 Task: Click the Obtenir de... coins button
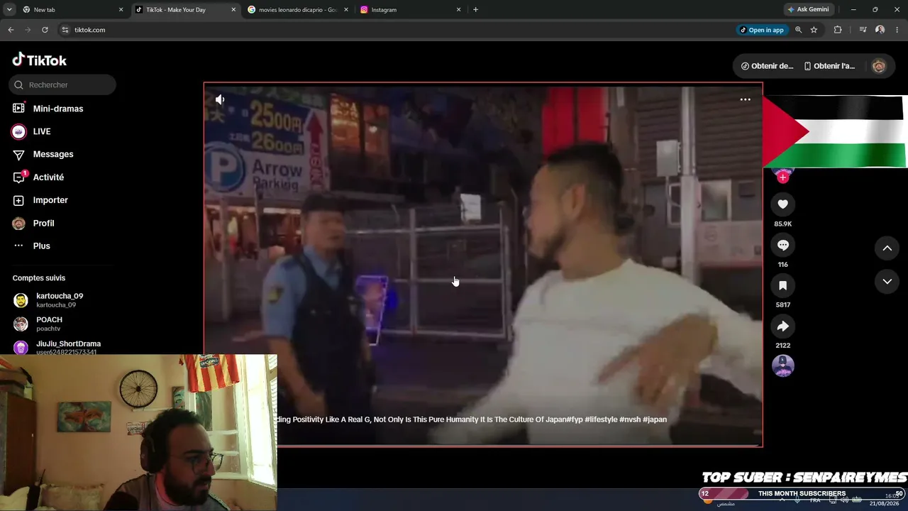[767, 66]
